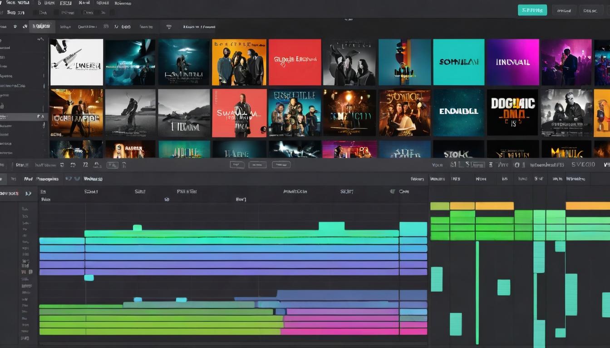Select the cover with a flying saucer above a figure
The height and width of the screenshot is (348, 610).
[183, 62]
